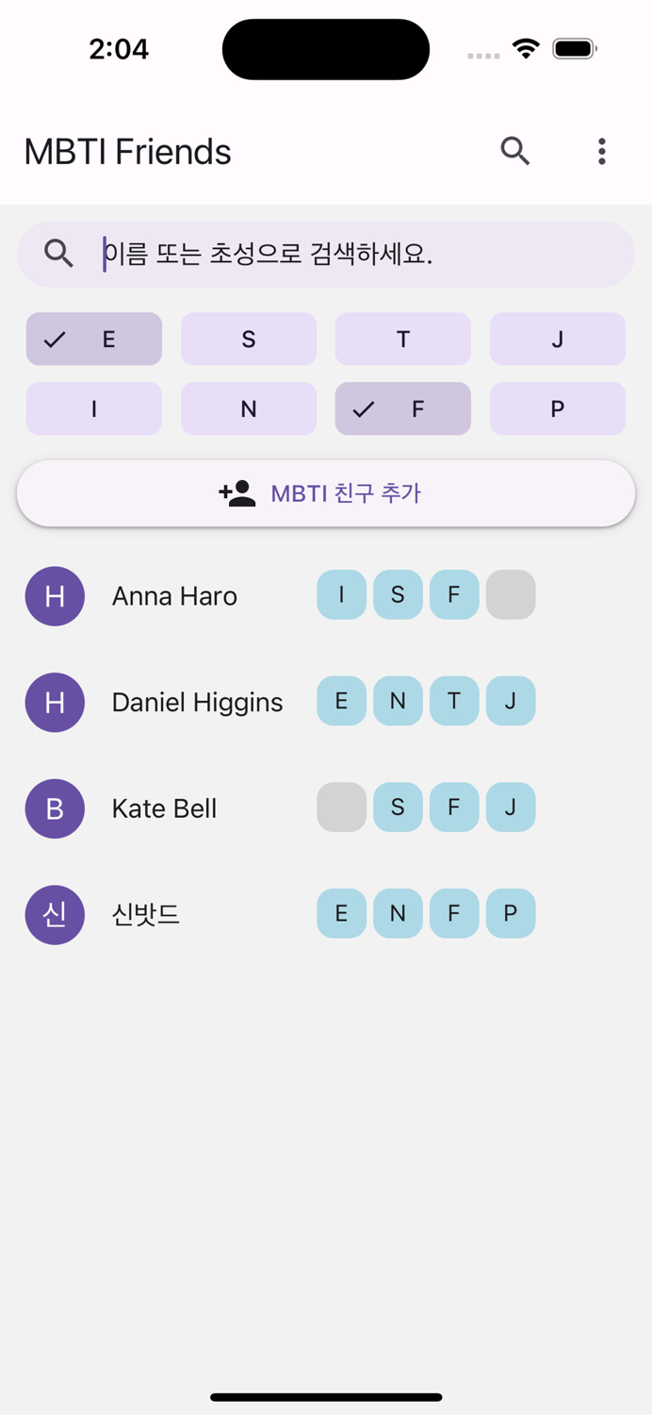Tap 신밧드's avatar with 신 character

tap(55, 914)
